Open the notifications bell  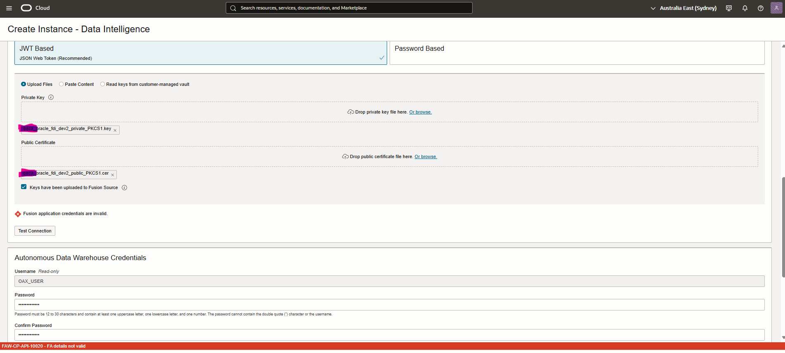coord(745,8)
